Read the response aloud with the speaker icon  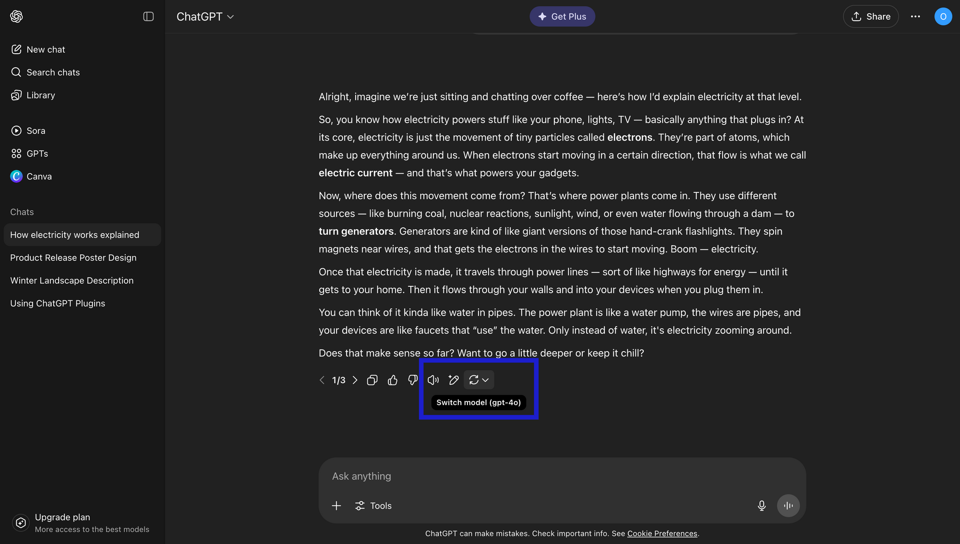click(x=433, y=379)
